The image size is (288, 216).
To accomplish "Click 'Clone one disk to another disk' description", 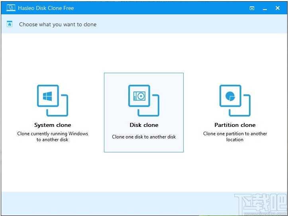I will [144, 137].
